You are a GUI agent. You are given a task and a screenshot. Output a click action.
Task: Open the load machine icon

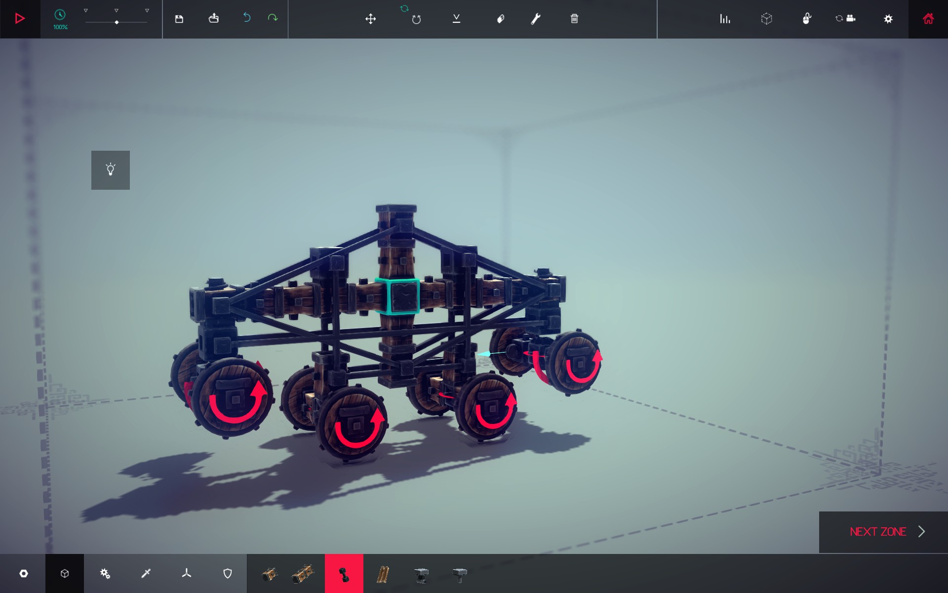(x=213, y=18)
